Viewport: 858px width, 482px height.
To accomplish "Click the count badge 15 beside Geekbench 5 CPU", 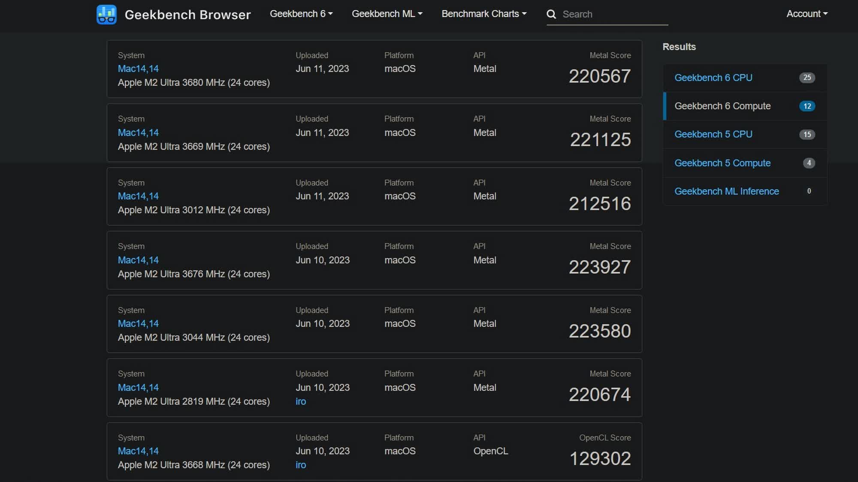I will coord(807,135).
